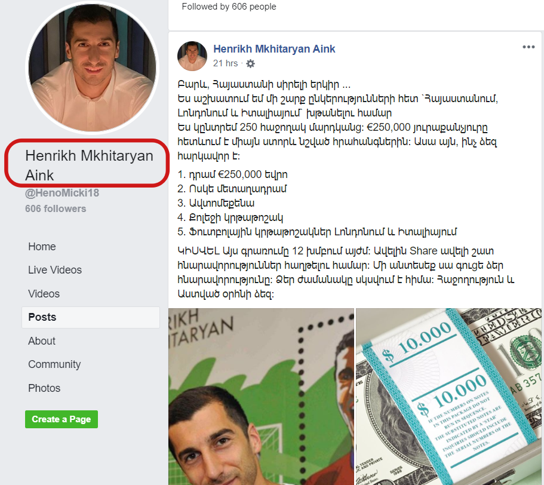
Task: Open the dollar bills photo in post
Action: (x=448, y=397)
